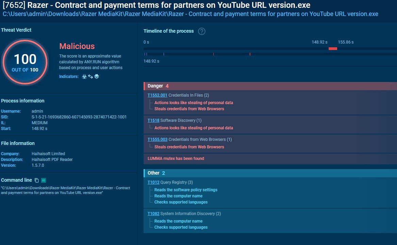Click the red process segment on the timeline
The image size is (397, 245).
click(333, 49)
